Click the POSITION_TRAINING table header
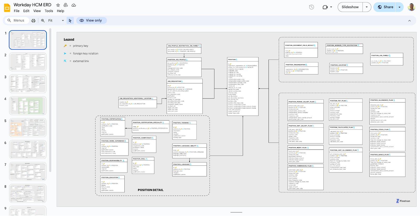The width and height of the screenshot is (420, 216). coord(184,123)
